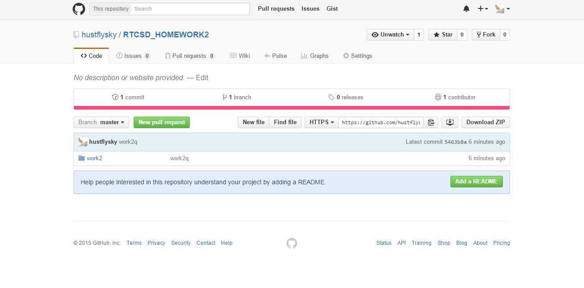Click the GitHub mark in the footer
The image size is (584, 288).
292,243
